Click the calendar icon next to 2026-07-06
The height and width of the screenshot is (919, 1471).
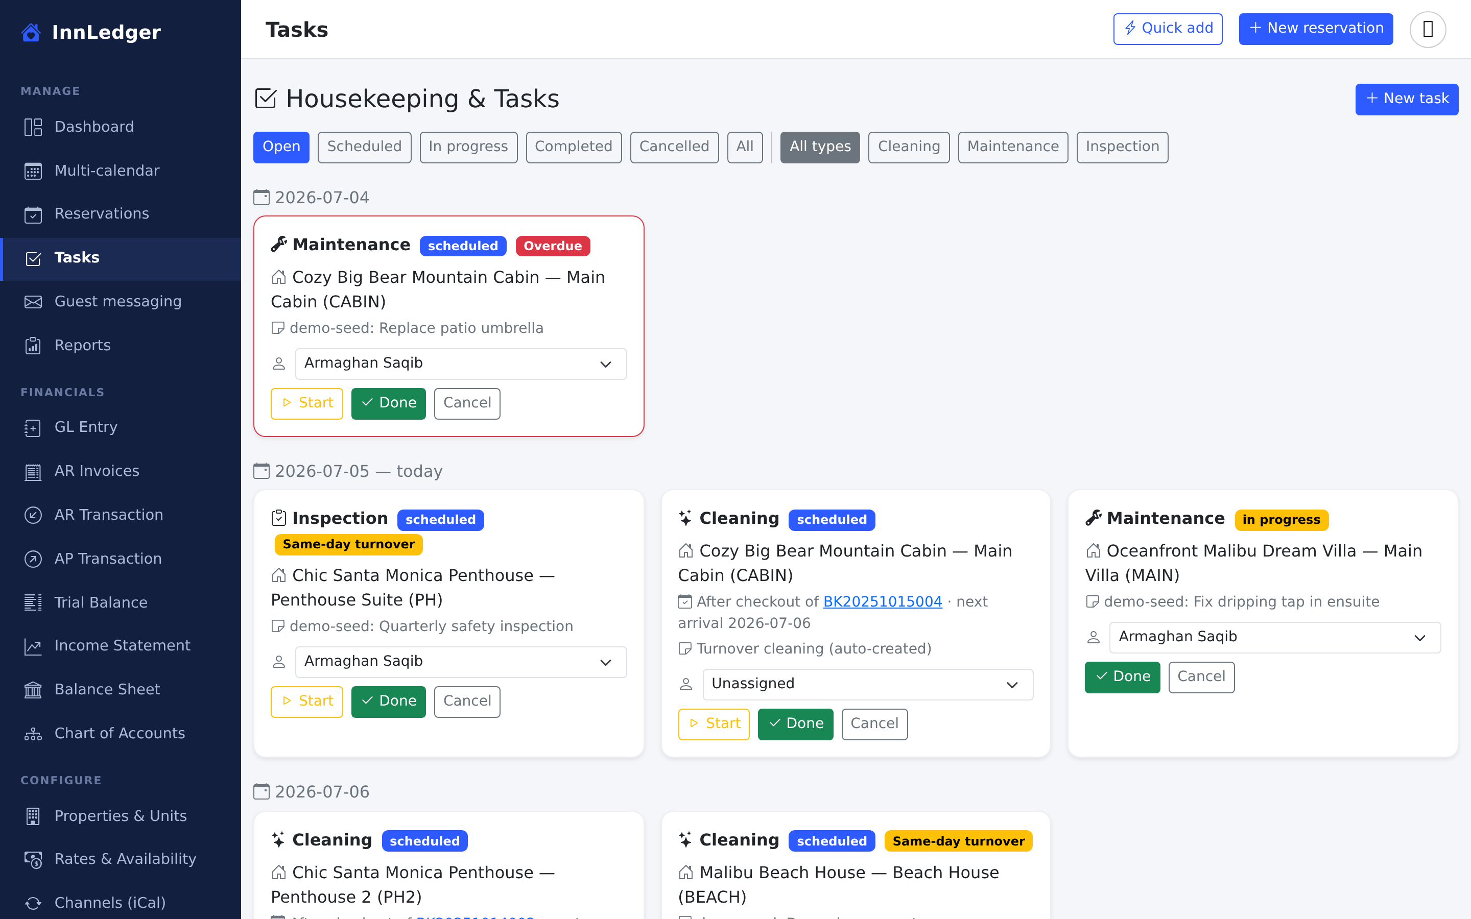(x=262, y=791)
